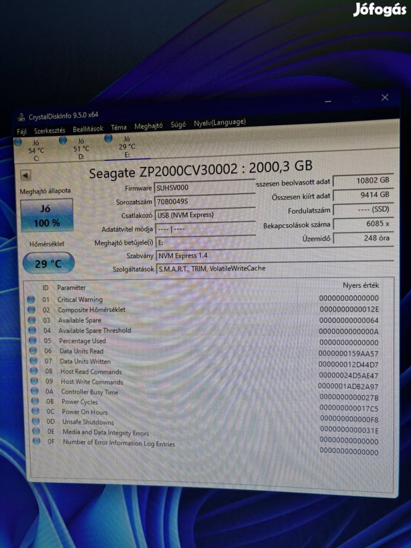The width and height of the screenshot is (411, 548).
Task: Click the Seagate ZP2000CV30002 drive title
Action: (200, 169)
